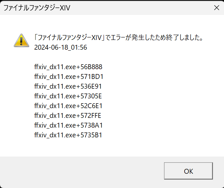Click the line ffxiv_dx11.exe+5735B1
Screen dimensions: 224x188
click(x=68, y=135)
